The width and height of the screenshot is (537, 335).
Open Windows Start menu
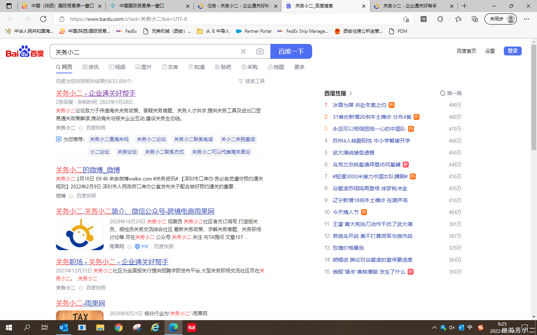(9, 328)
